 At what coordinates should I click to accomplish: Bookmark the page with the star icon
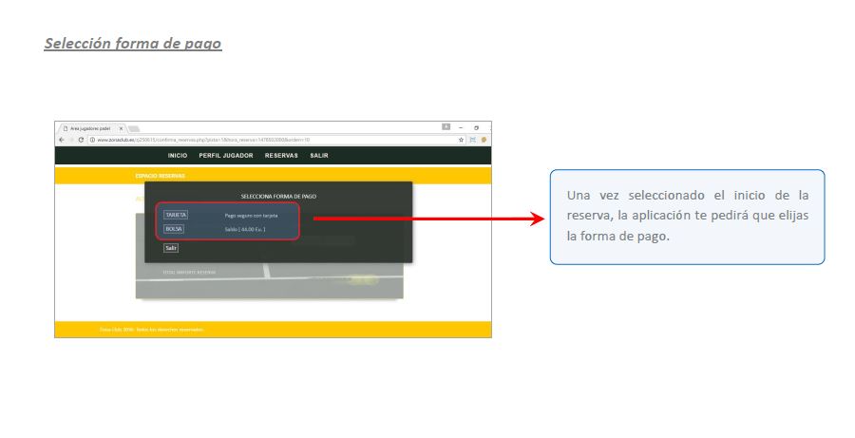(461, 141)
